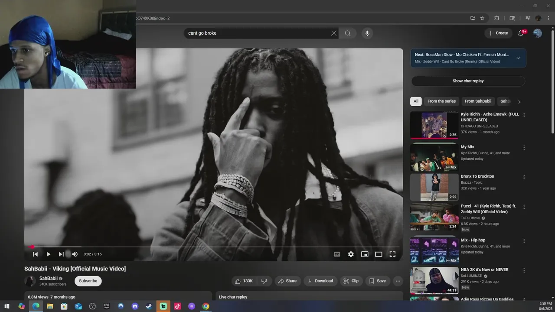This screenshot has width=555, height=312.
Task: Select 'From SahBabii' chip
Action: pyautogui.click(x=478, y=101)
